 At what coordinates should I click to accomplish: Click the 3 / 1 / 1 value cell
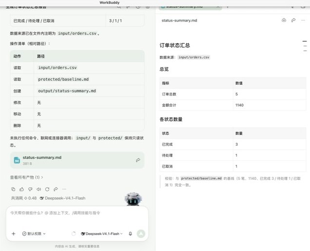[125, 21]
